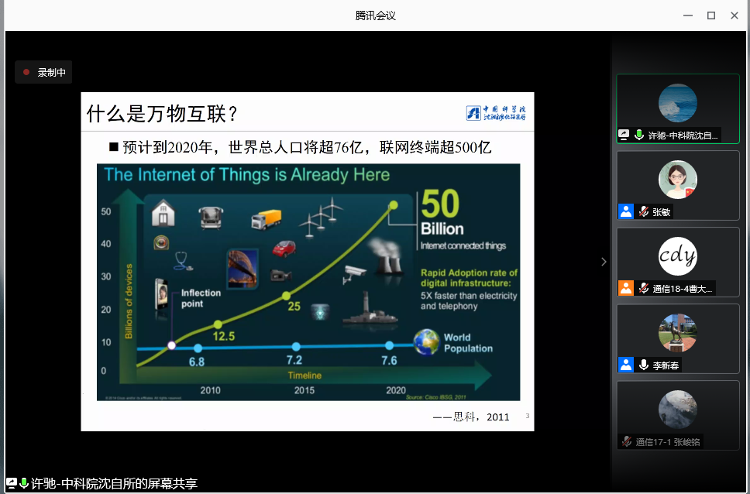Click the blue user icon on 李新春's tile
Screen dimensions: 750x494
[x=625, y=365]
